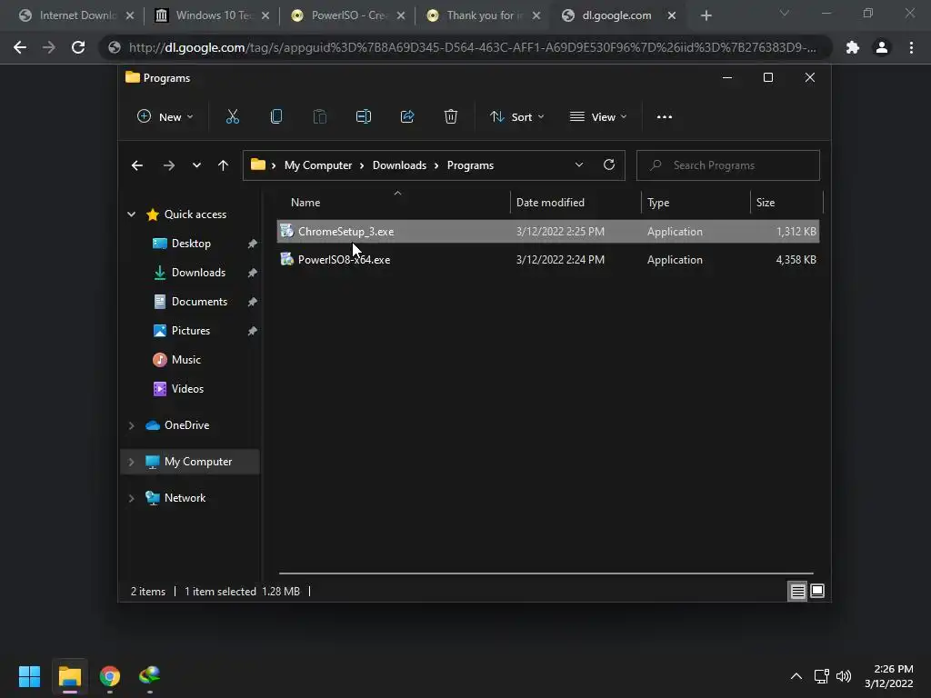Click Internet Download Manager taskbar icon
Image resolution: width=931 pixels, height=698 pixels.
[x=150, y=676]
